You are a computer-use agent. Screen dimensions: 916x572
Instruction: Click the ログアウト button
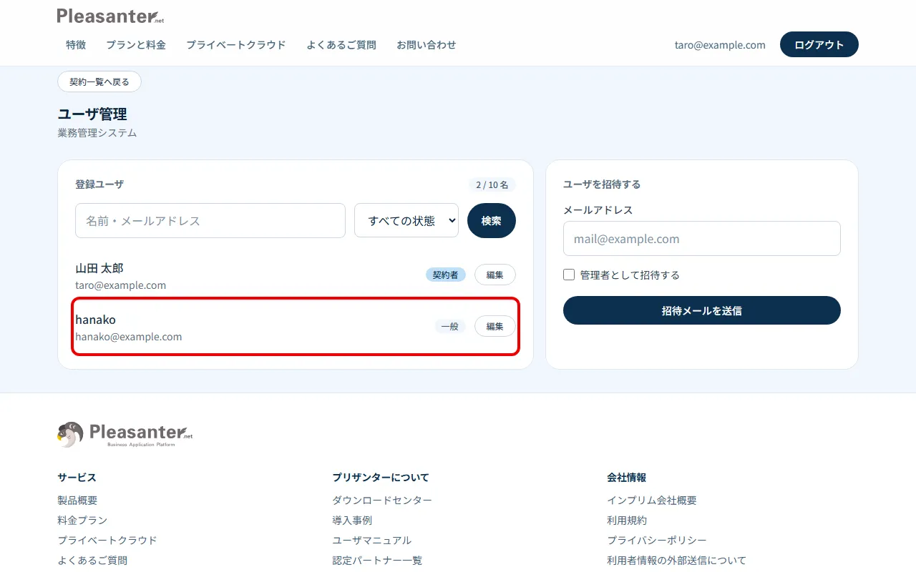[819, 44]
